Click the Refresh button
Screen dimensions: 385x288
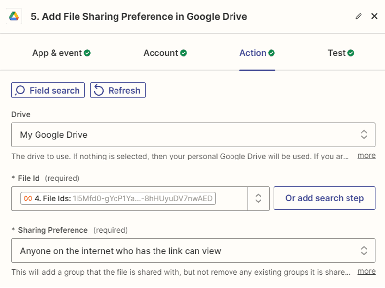point(118,90)
